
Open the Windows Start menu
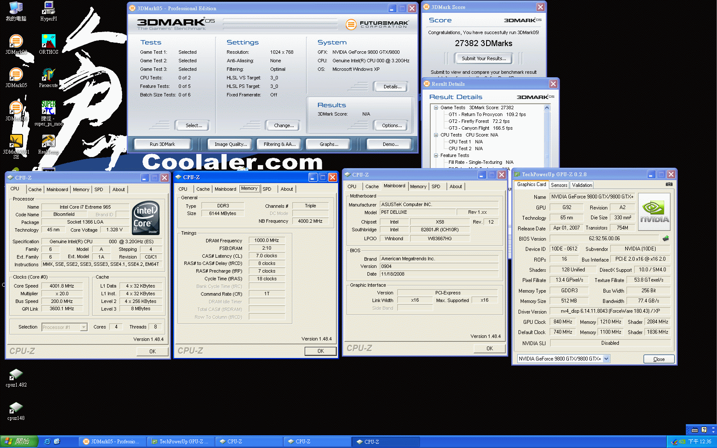[x=19, y=442]
